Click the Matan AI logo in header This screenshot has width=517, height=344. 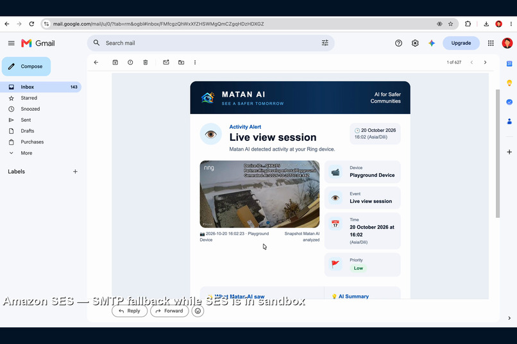(x=208, y=98)
